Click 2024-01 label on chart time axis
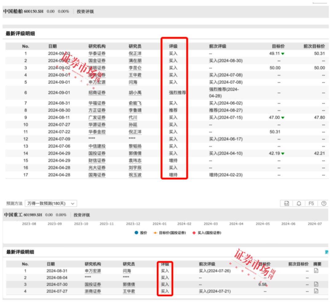This screenshot has height=306, width=332. [x=160, y=224]
